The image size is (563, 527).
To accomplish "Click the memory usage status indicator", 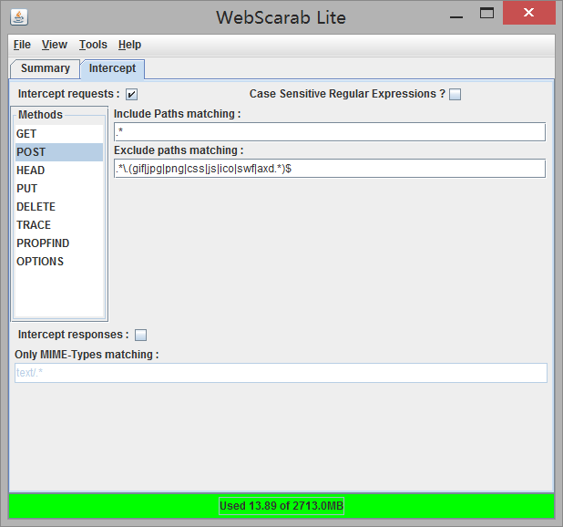I will pyautogui.click(x=281, y=506).
